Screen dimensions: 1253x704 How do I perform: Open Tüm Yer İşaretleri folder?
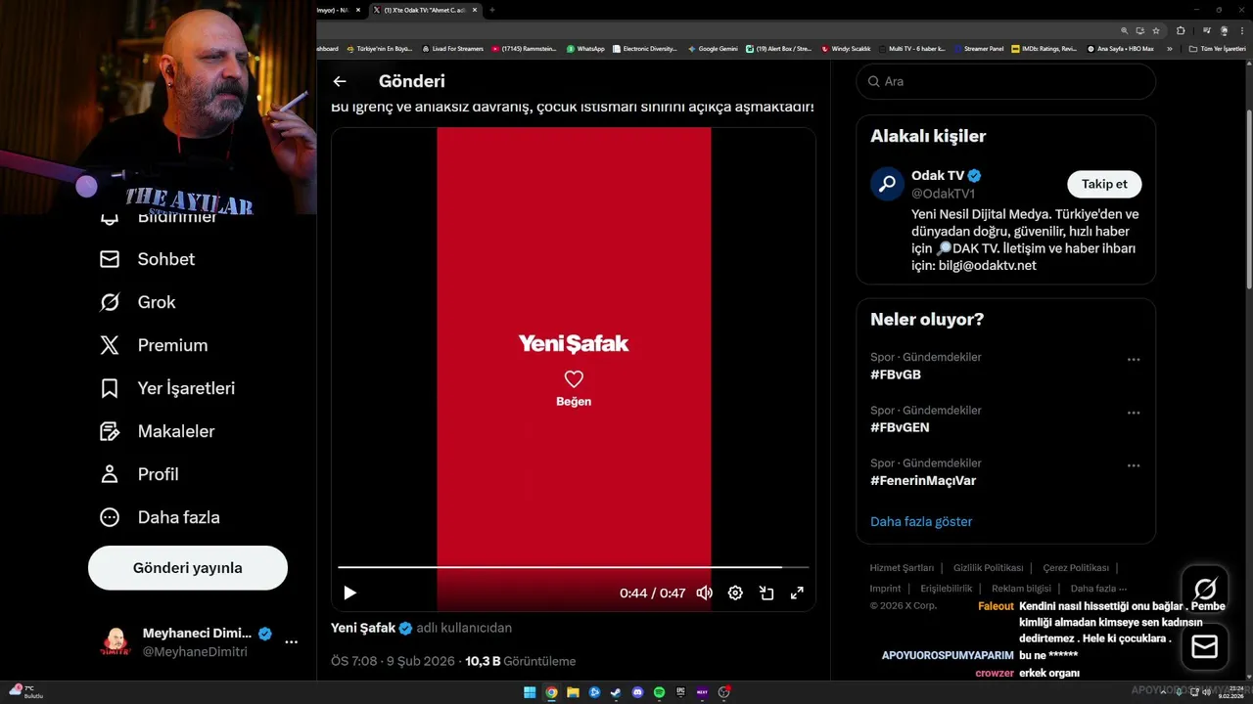[x=1217, y=48]
